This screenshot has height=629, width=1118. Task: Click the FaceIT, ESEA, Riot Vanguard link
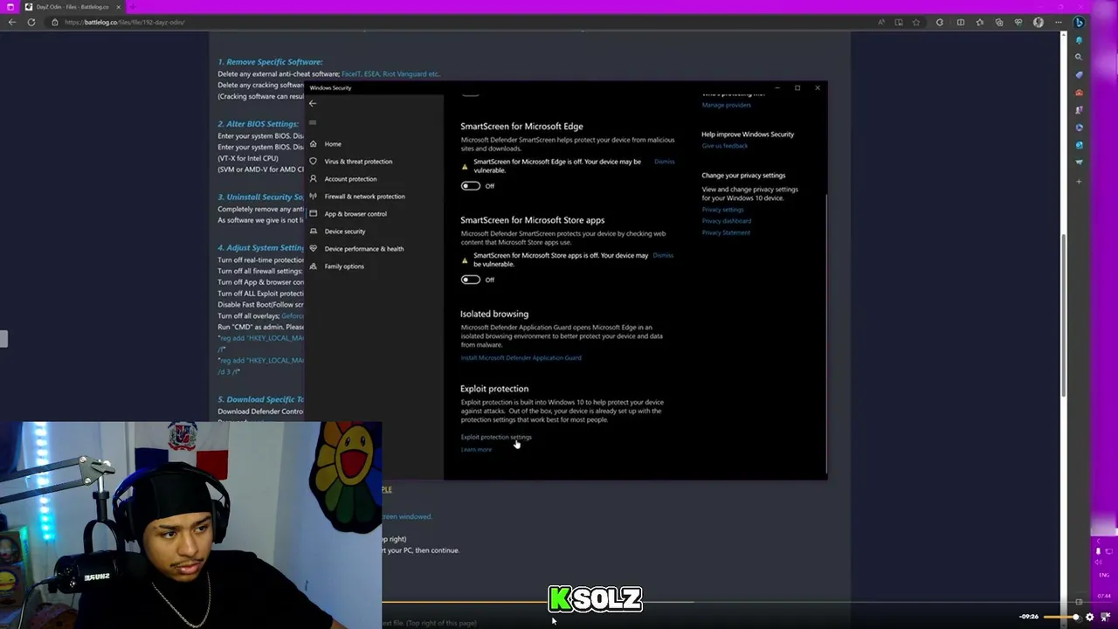390,74
